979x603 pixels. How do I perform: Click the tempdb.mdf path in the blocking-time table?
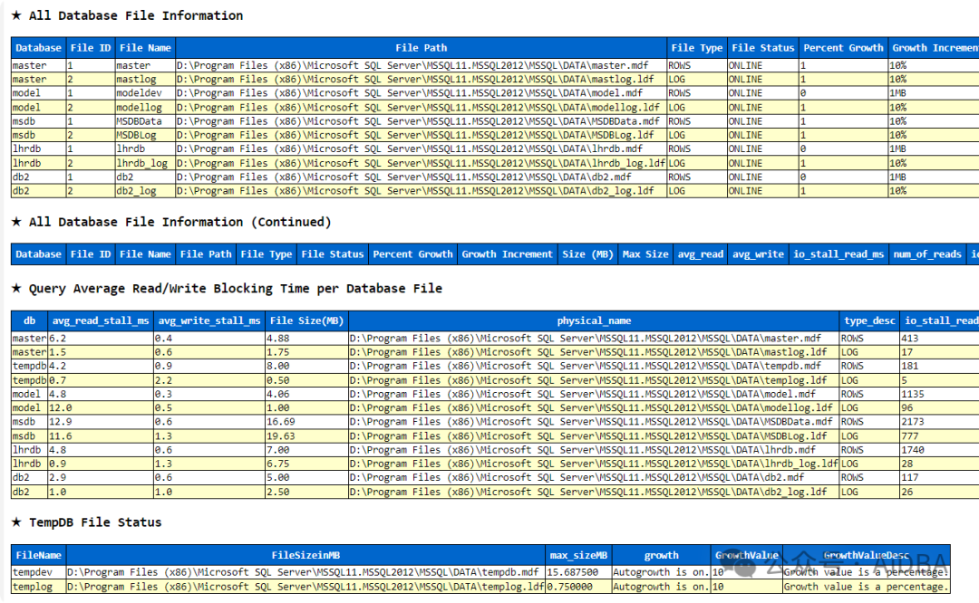[x=585, y=366]
